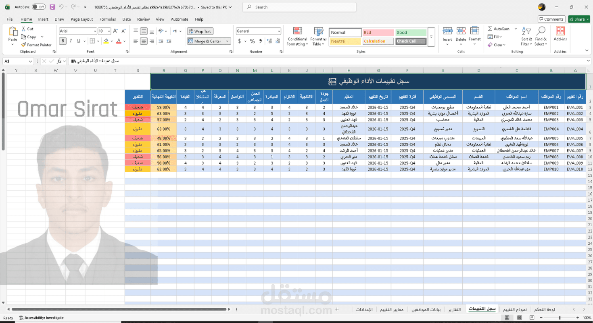
Task: Open the Formulas tab
Action: 108,19
